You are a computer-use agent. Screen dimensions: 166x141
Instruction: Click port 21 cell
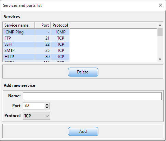coord(43,38)
